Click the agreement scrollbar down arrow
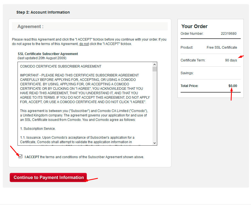This screenshot has height=209, width=251. point(154,143)
